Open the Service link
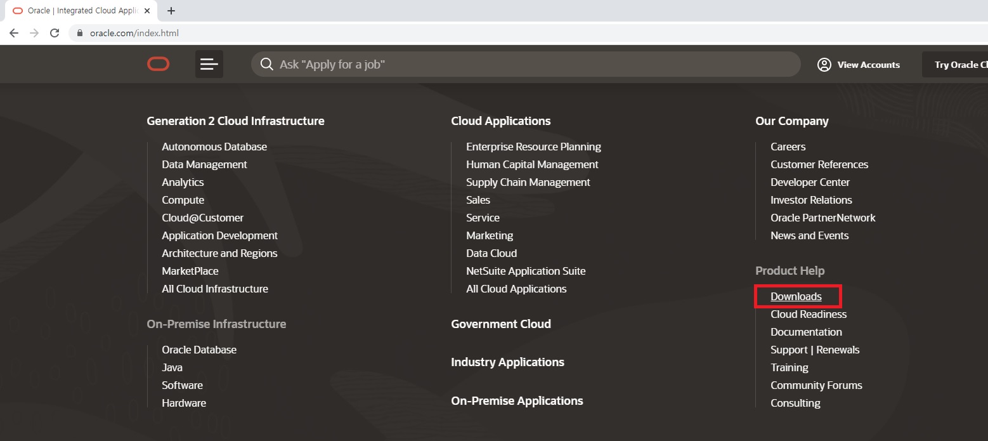This screenshot has width=988, height=441. click(483, 218)
